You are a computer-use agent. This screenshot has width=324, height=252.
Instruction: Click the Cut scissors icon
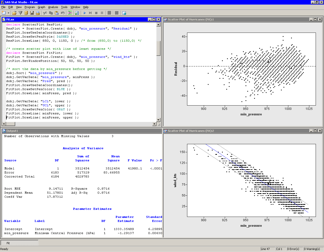(x=45, y=13)
